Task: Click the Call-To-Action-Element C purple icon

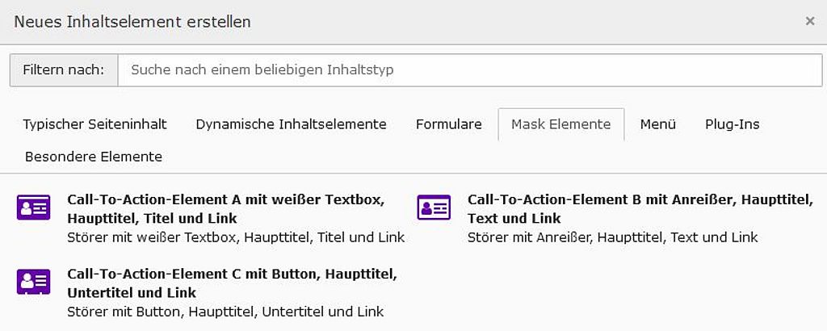Action: [x=33, y=282]
